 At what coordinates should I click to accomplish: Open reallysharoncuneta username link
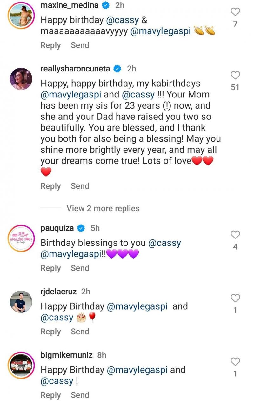click(x=75, y=69)
